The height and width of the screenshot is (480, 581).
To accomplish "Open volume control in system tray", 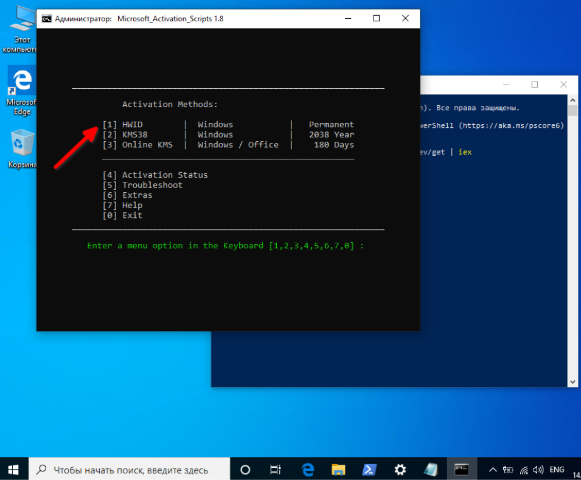I will point(538,470).
